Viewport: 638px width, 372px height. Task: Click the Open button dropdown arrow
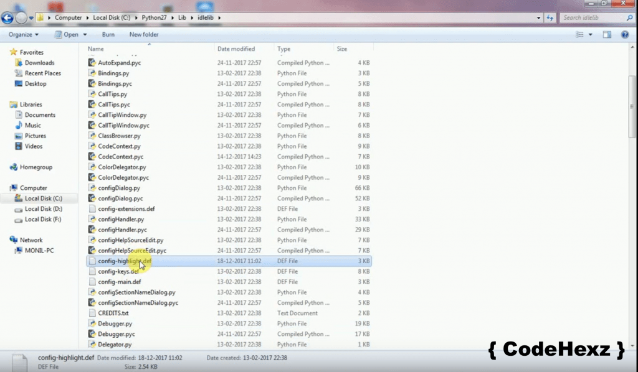pyautogui.click(x=85, y=35)
